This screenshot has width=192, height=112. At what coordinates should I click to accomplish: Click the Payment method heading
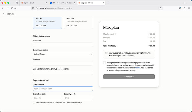click(41, 80)
